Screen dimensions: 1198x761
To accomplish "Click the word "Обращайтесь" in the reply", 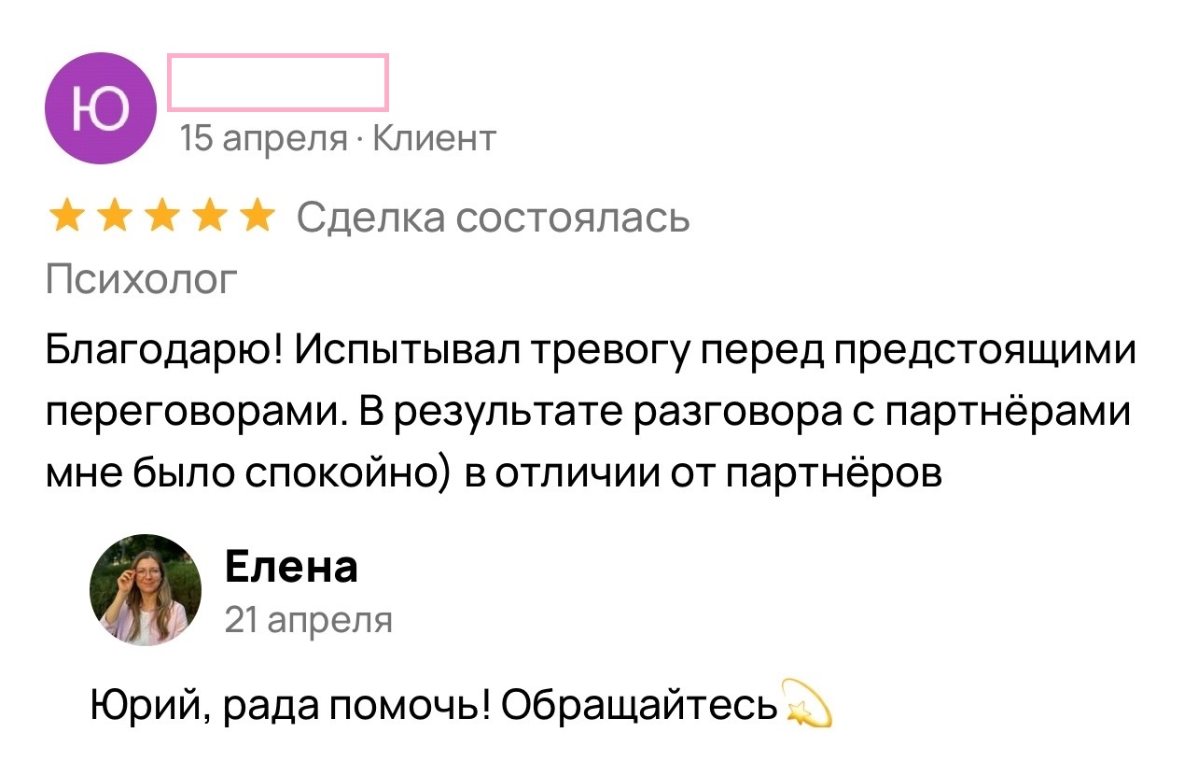I will tap(640, 703).
